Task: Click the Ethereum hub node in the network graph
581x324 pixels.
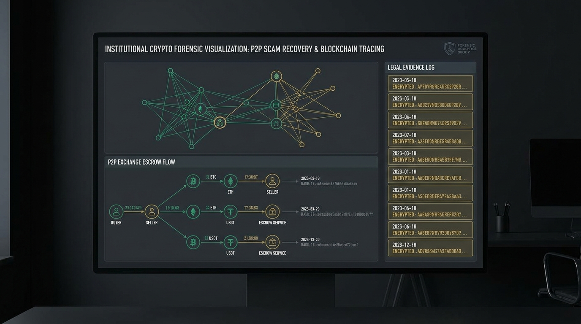Action: coord(201,109)
